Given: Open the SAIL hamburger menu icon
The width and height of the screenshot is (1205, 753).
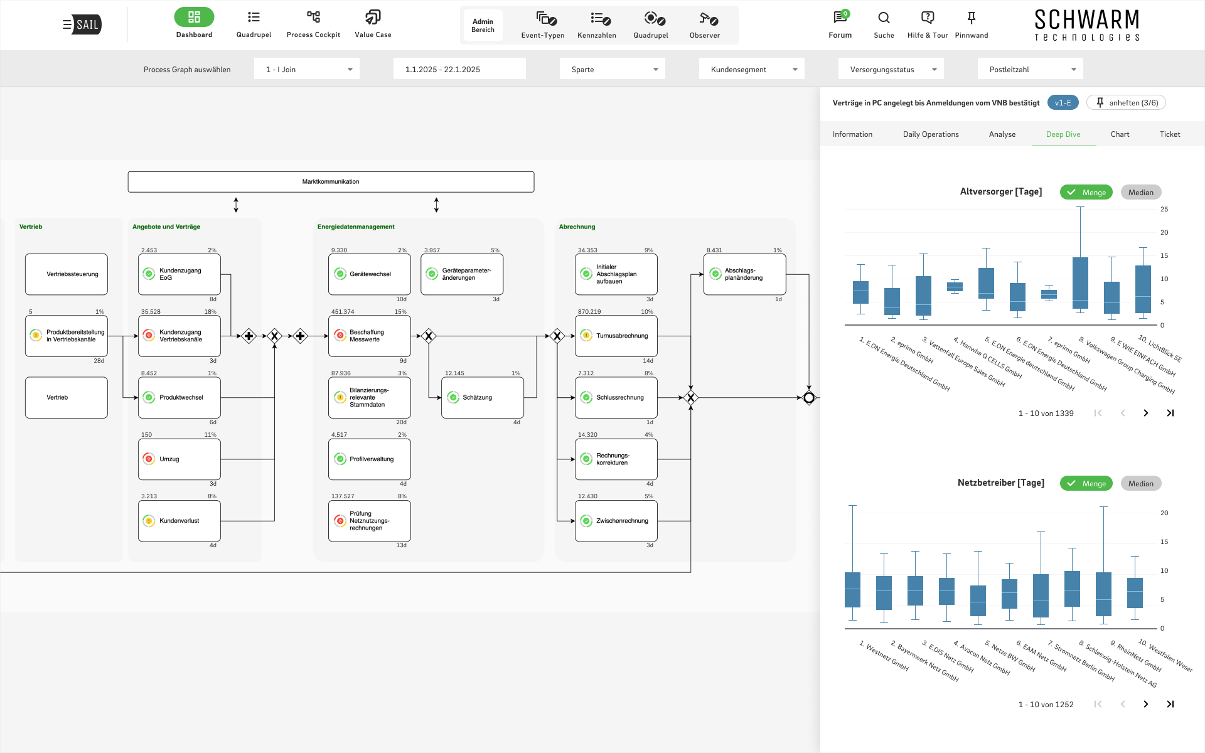Looking at the screenshot, I should click(x=67, y=24).
